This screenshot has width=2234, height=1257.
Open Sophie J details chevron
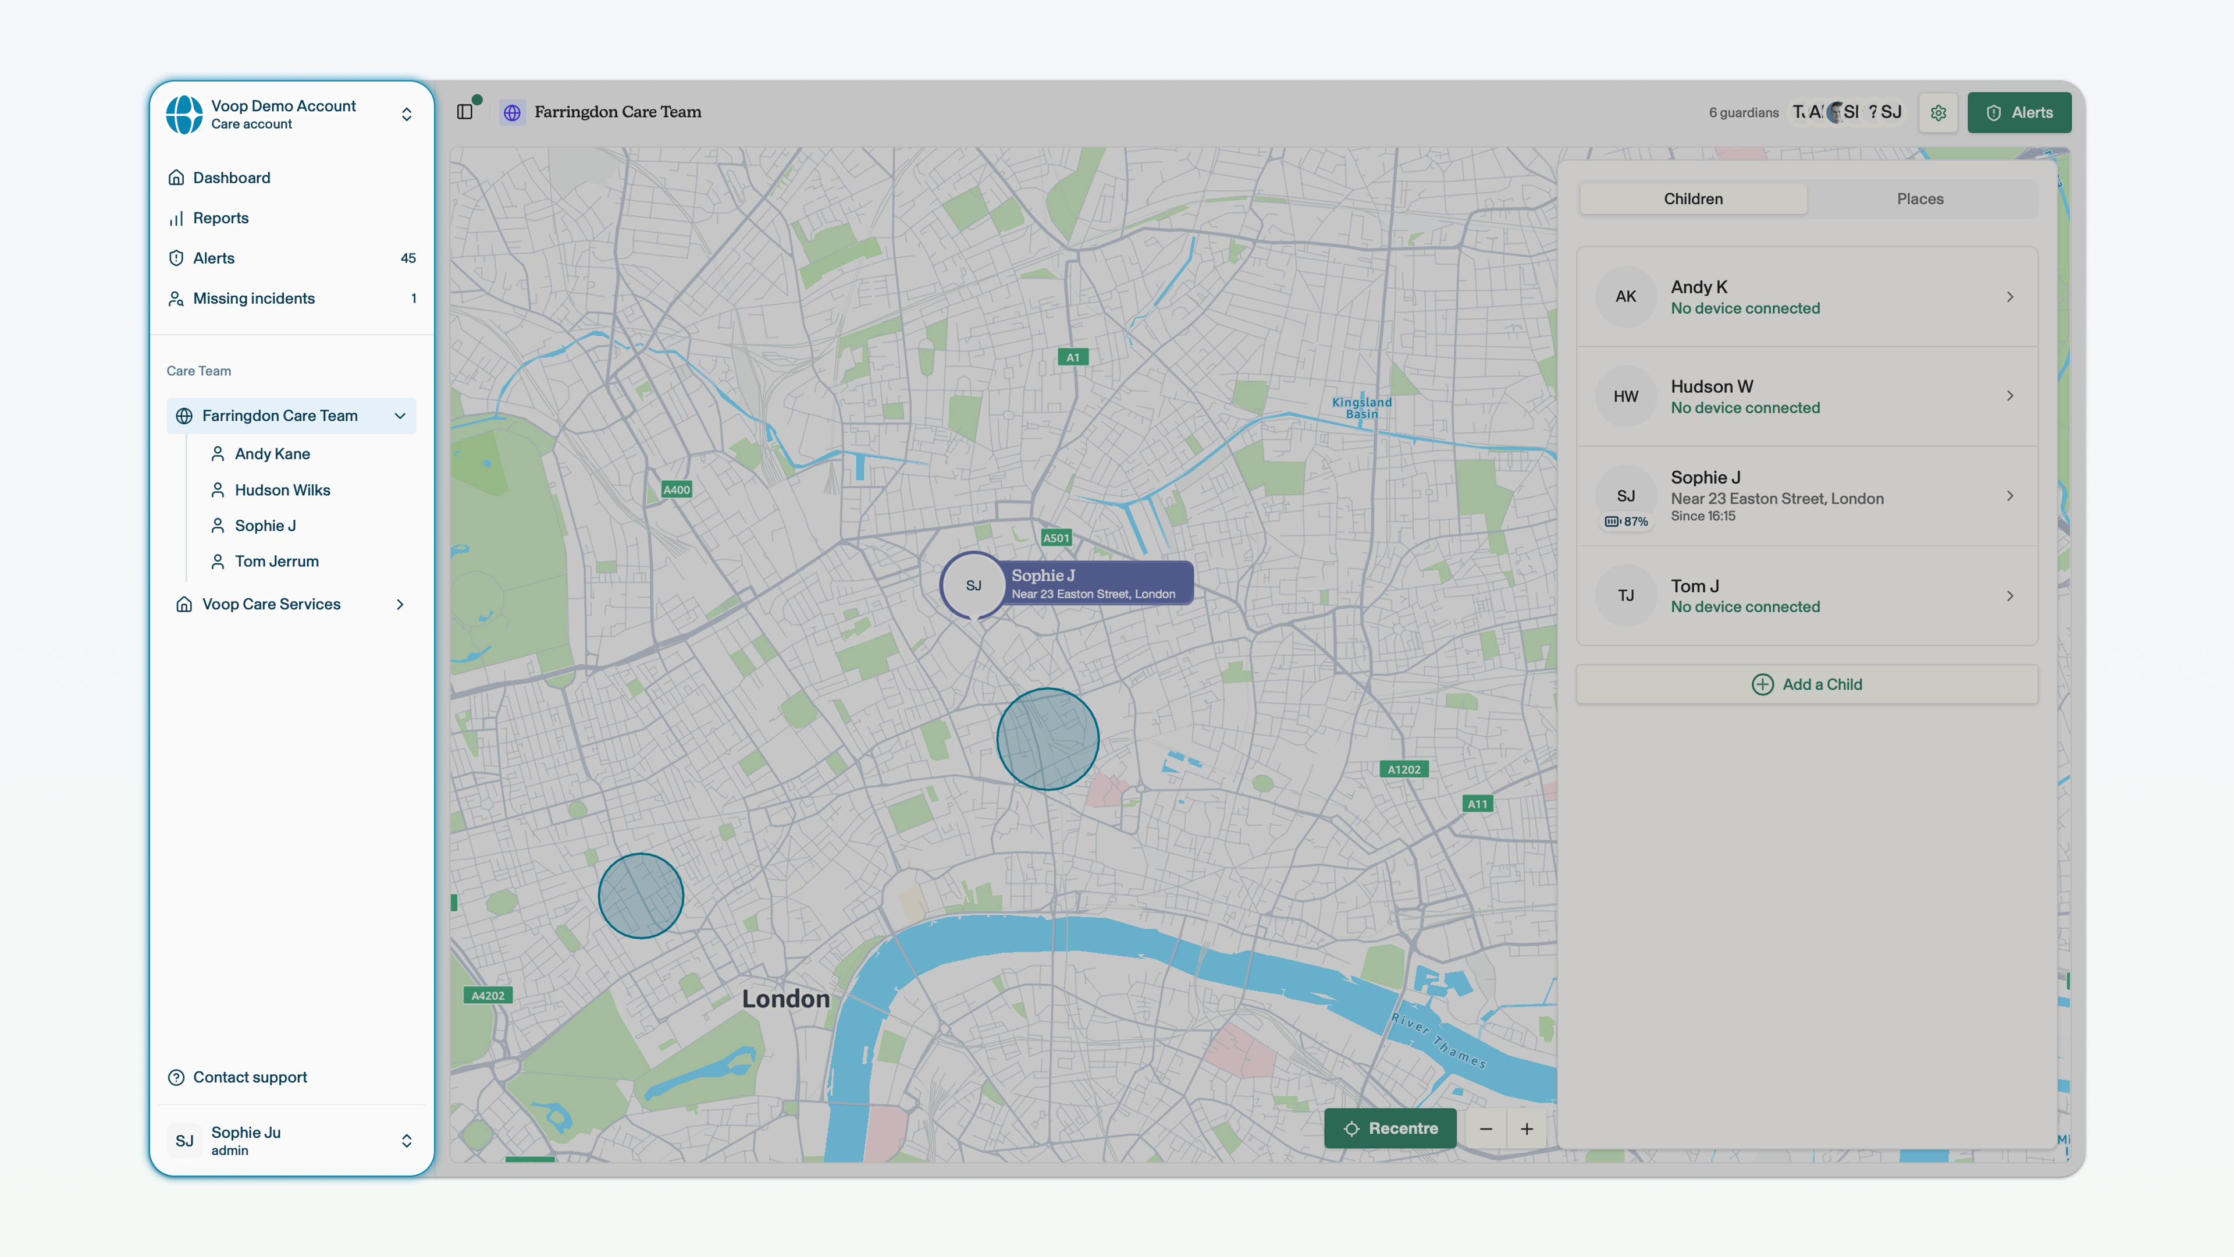click(2009, 496)
